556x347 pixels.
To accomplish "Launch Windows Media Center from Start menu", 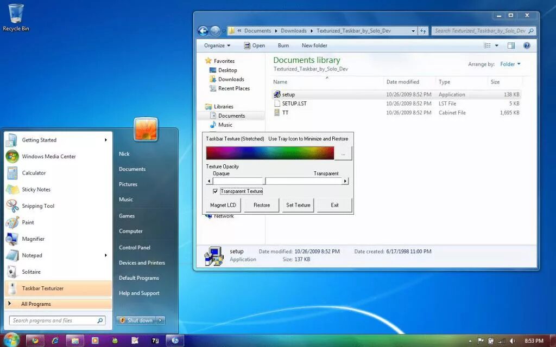I will click(x=58, y=157).
